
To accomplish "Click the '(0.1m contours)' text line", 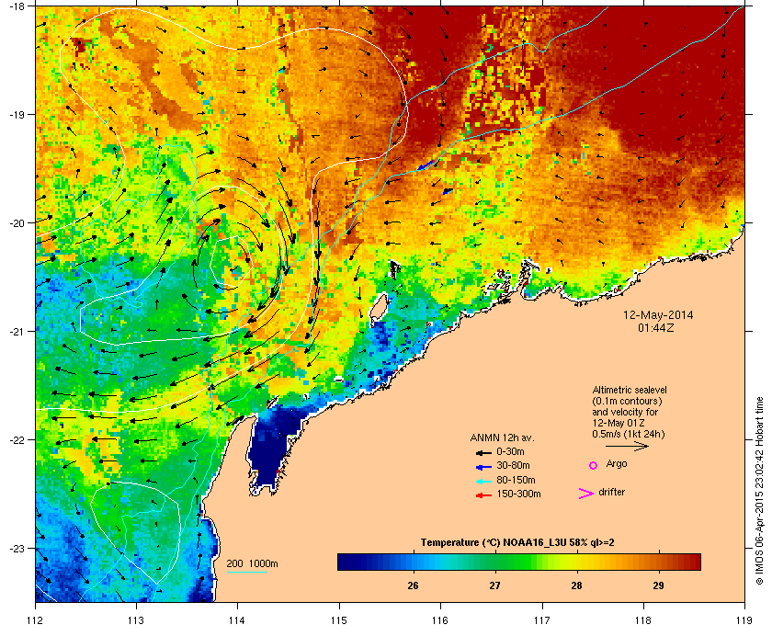I will coord(627,401).
